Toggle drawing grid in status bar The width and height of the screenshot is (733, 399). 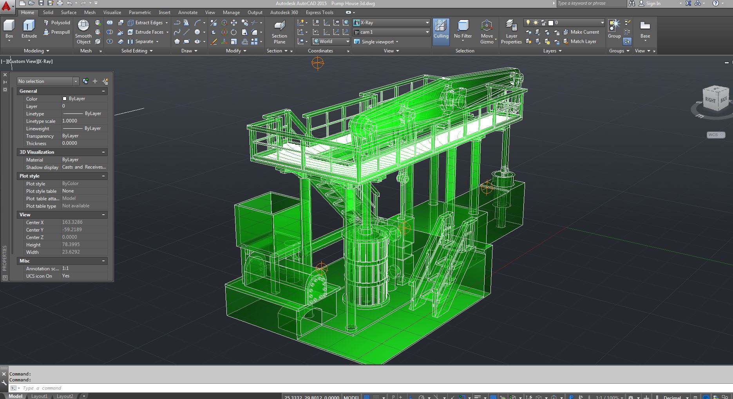coord(367,397)
